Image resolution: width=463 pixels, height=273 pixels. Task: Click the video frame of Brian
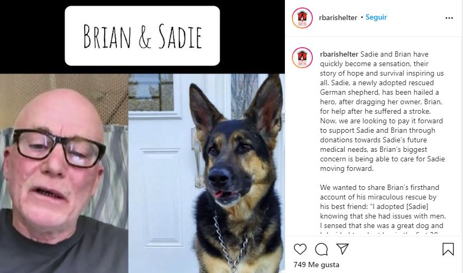(64, 173)
